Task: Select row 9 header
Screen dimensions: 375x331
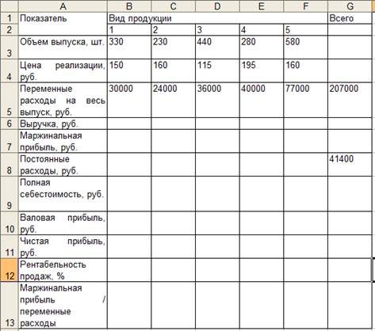Action: [10, 194]
